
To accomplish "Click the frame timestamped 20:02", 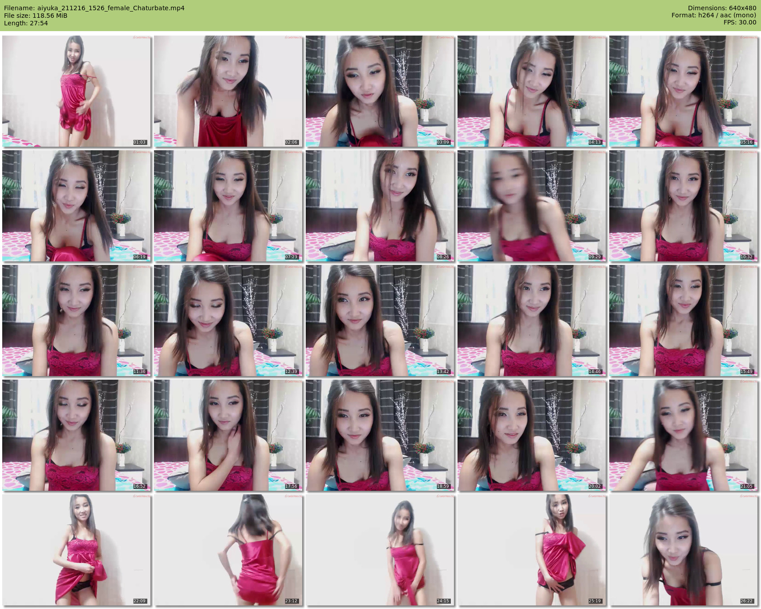I will pyautogui.click(x=532, y=435).
